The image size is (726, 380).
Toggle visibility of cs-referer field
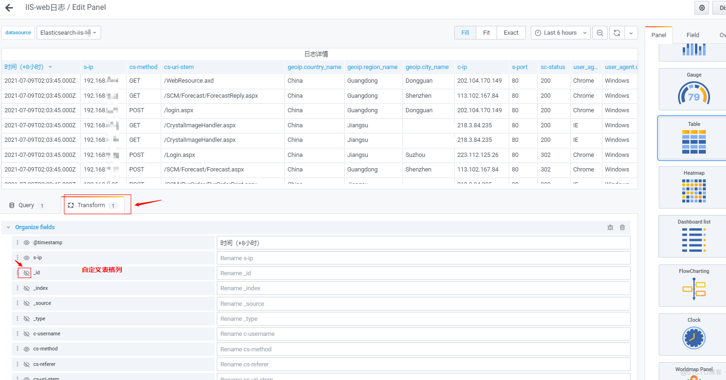(27, 364)
